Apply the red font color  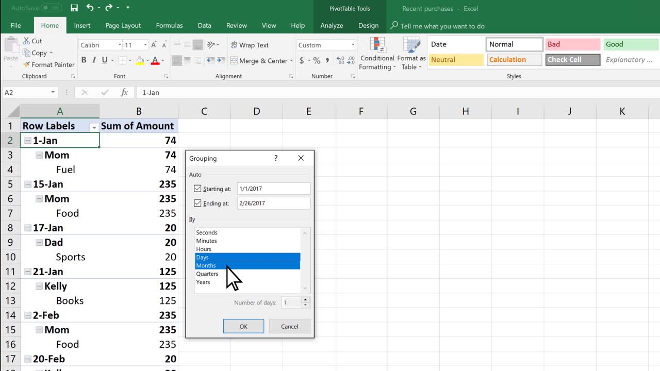[x=155, y=60]
